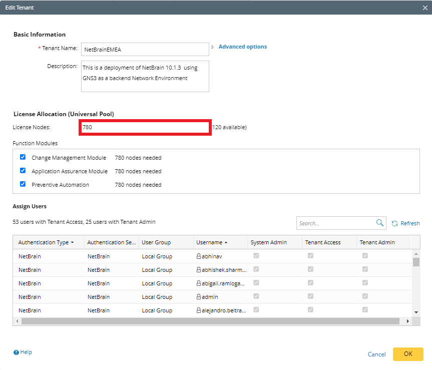This screenshot has height=370, width=432.
Task: Select the alejandro.beltra... username cell
Action: 220,310
